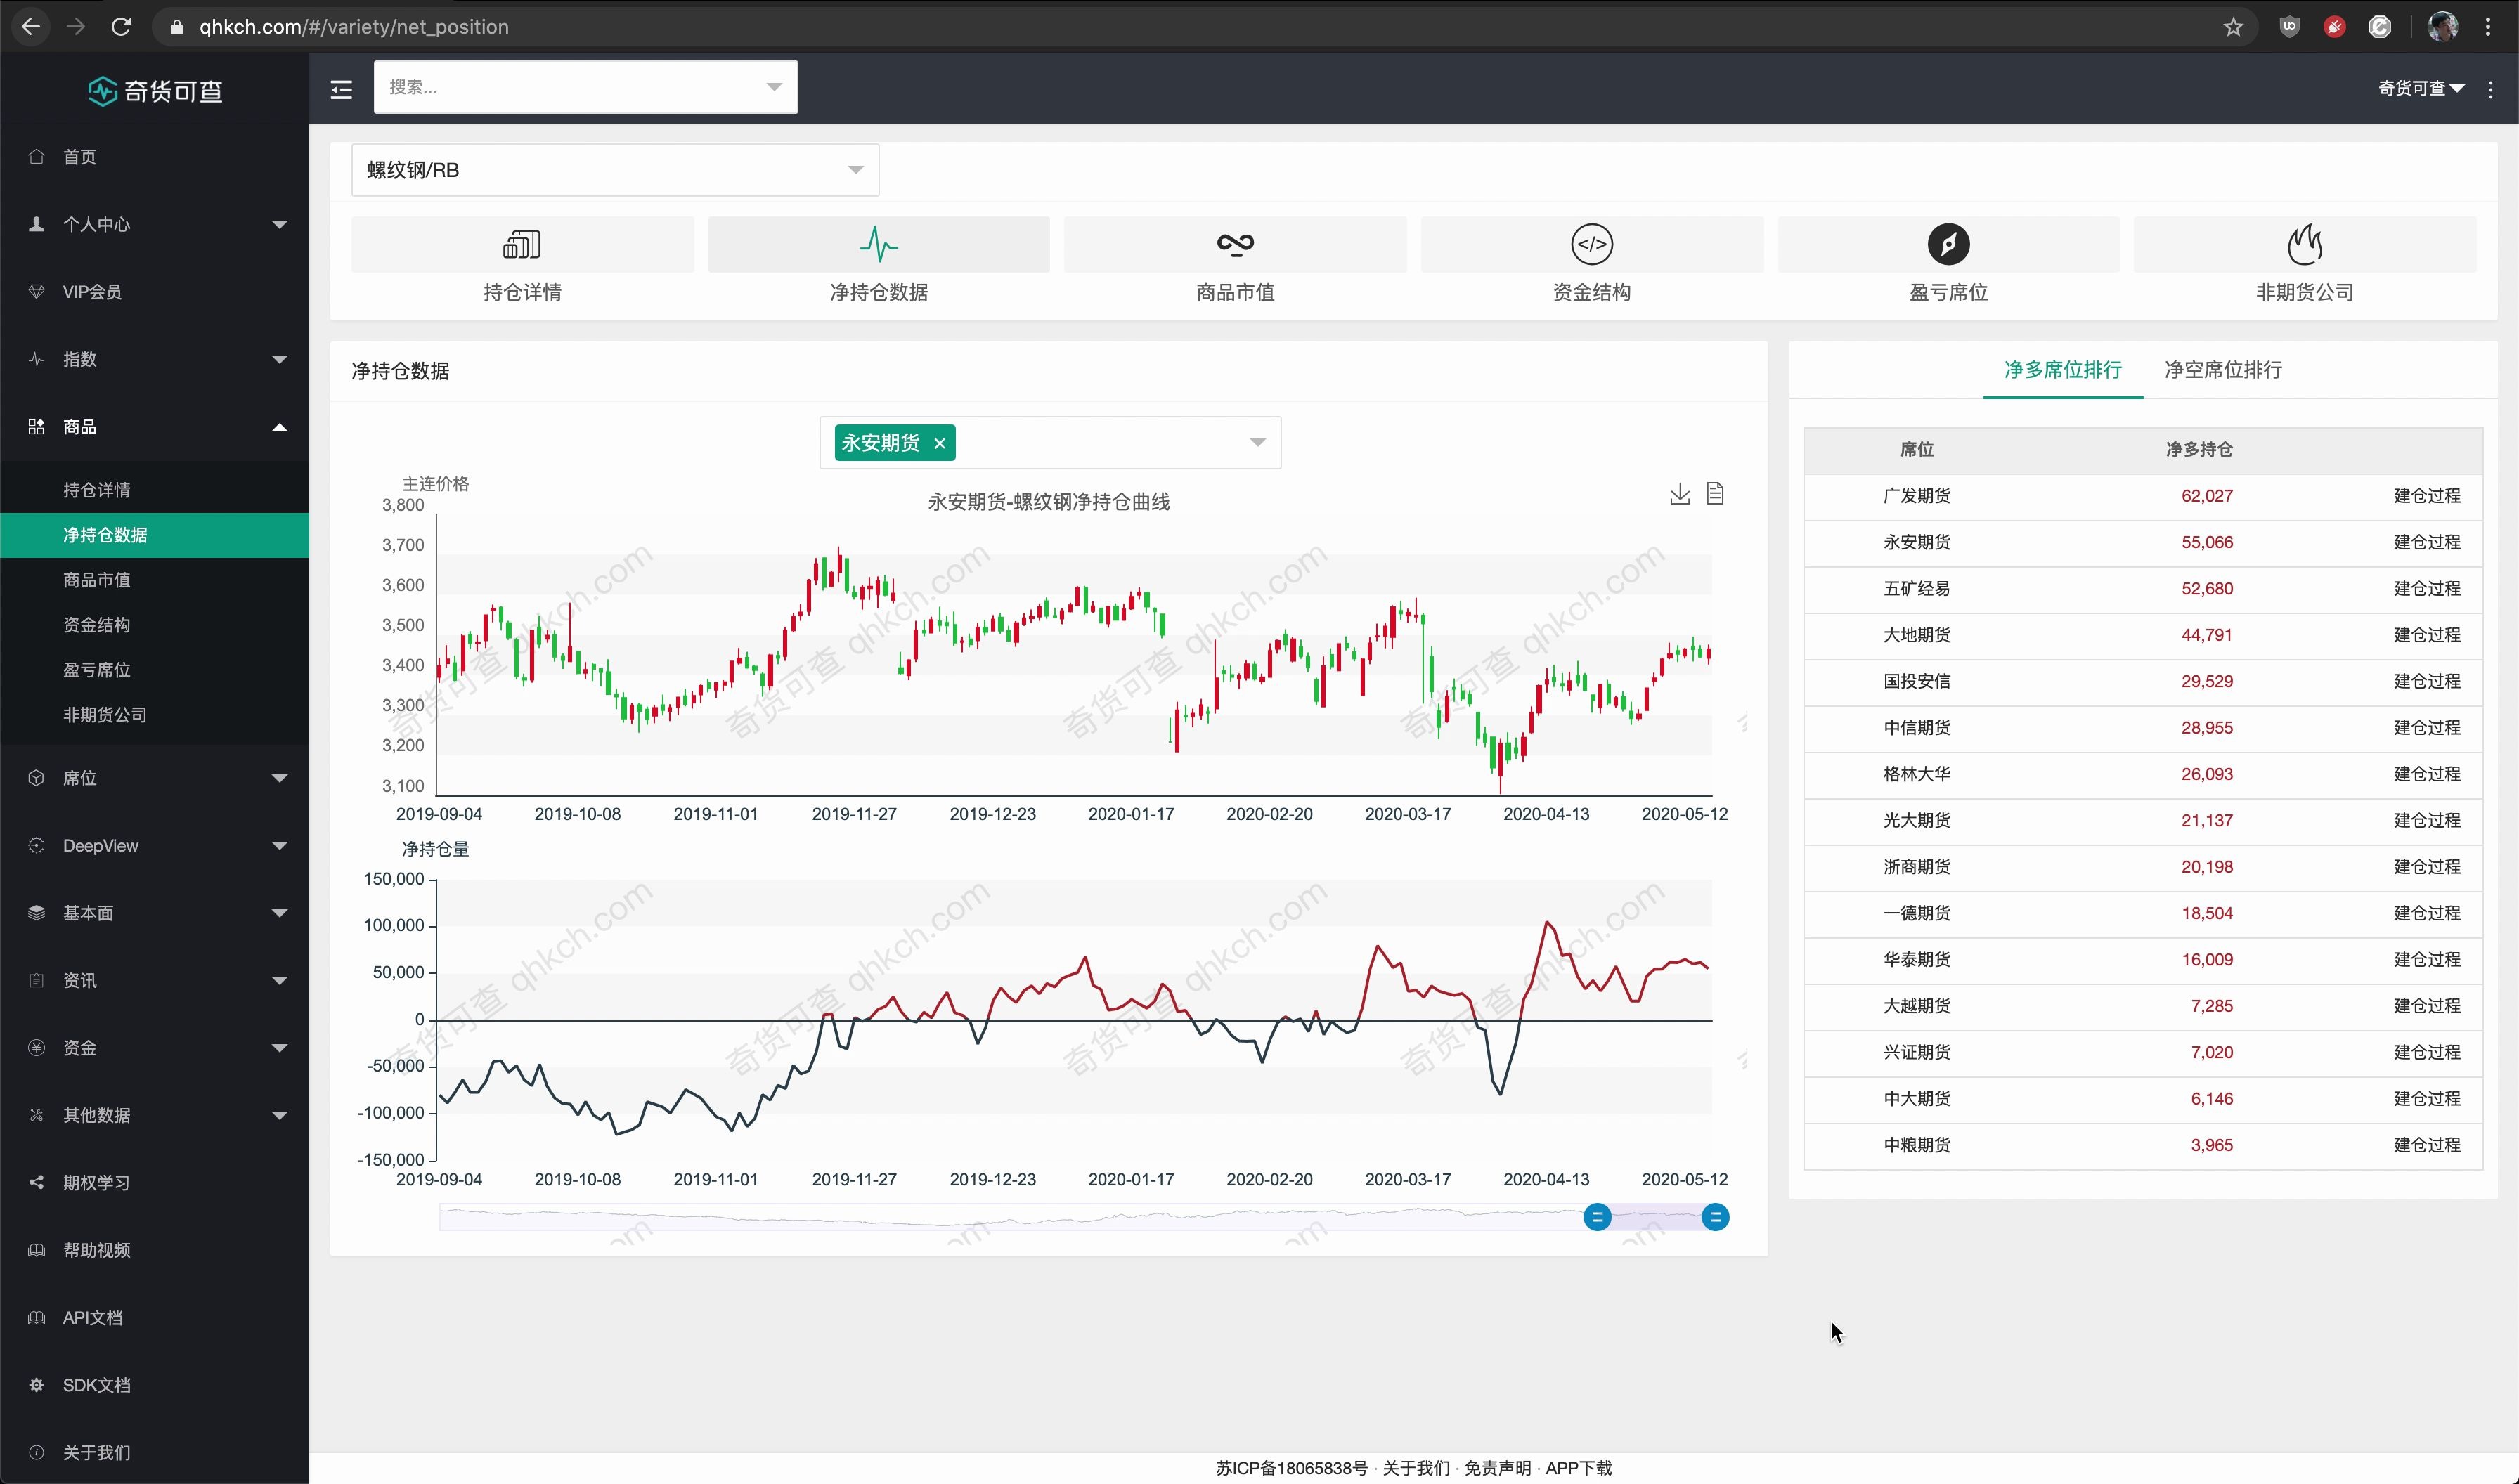The image size is (2519, 1484).
Task: Expand 基本面 sidebar menu
Action: pos(155,913)
